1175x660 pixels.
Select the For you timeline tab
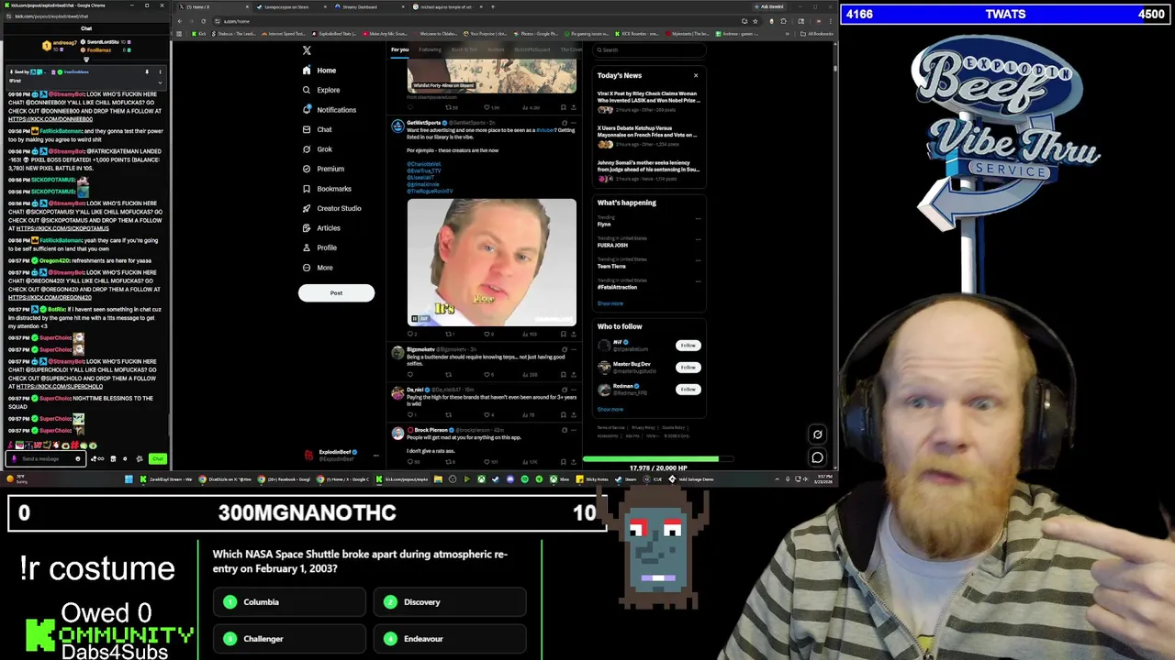click(399, 49)
